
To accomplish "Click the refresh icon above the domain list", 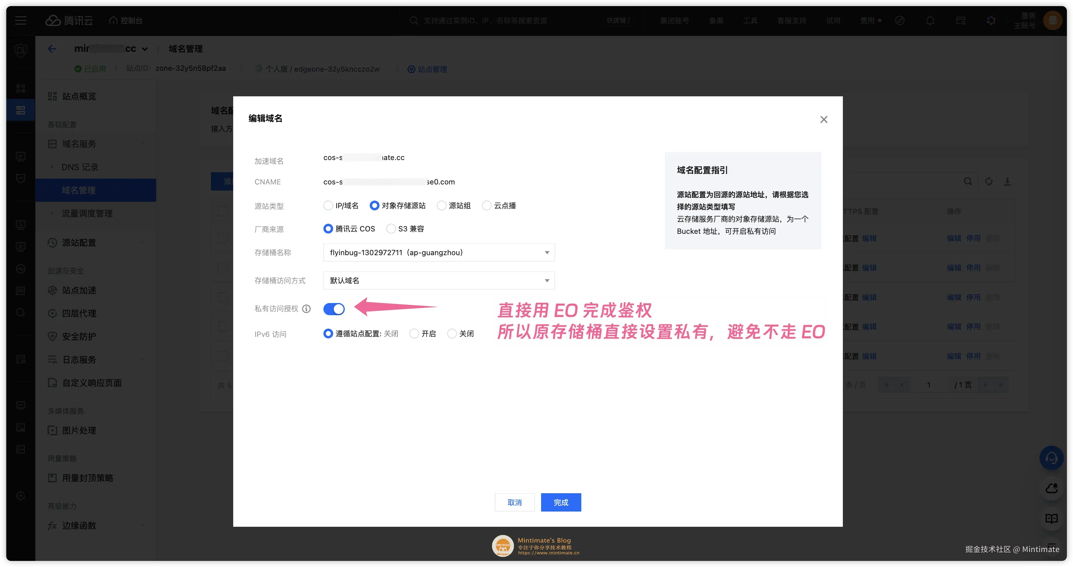I will click(989, 182).
